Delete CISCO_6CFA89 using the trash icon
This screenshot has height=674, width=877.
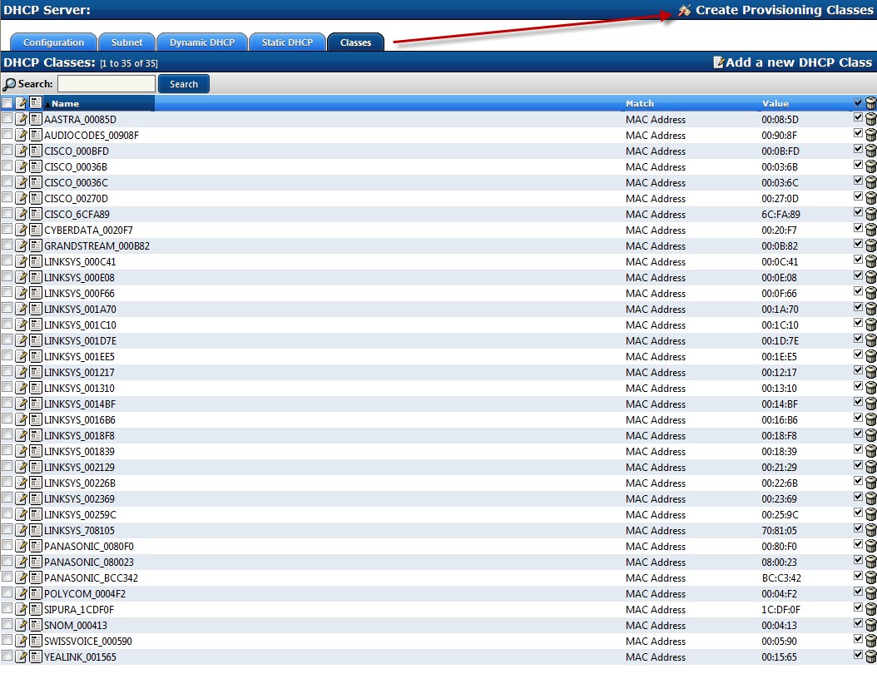tap(871, 214)
